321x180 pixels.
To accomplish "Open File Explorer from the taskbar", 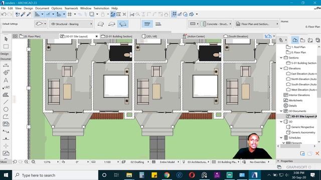I will pyautogui.click(x=129, y=175).
